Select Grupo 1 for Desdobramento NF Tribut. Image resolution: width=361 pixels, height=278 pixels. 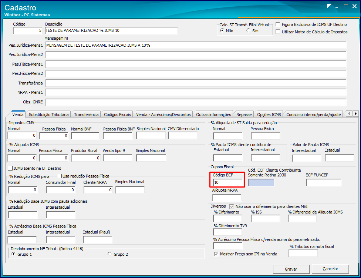click(14, 254)
